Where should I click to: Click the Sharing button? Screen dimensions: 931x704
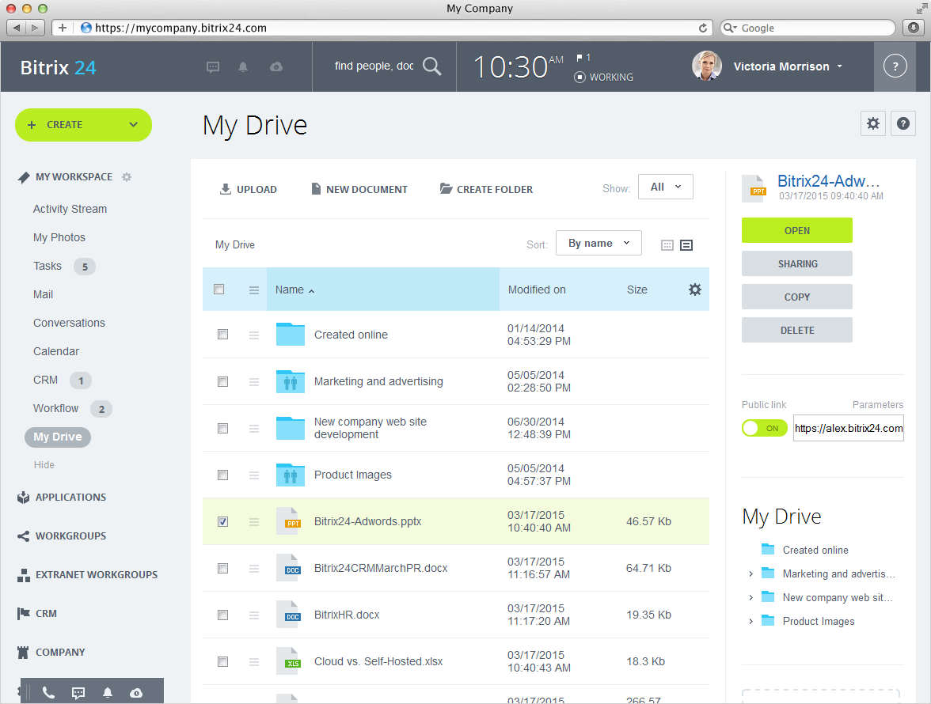click(796, 263)
